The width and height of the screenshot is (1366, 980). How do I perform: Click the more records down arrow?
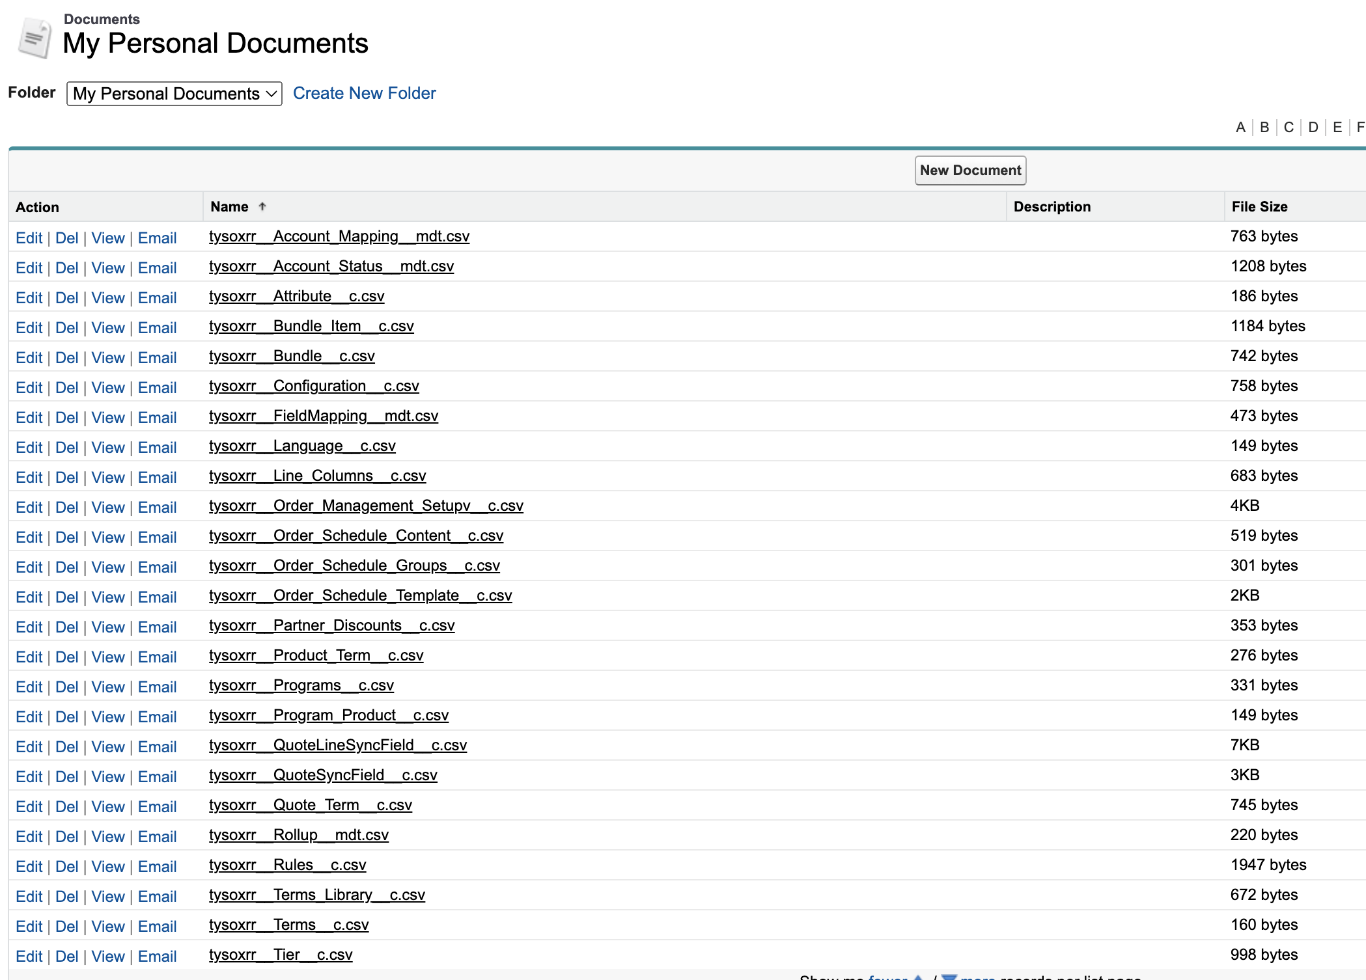pyautogui.click(x=949, y=977)
